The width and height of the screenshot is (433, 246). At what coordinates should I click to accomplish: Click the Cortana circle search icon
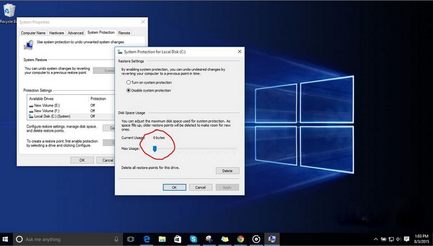click(19, 239)
